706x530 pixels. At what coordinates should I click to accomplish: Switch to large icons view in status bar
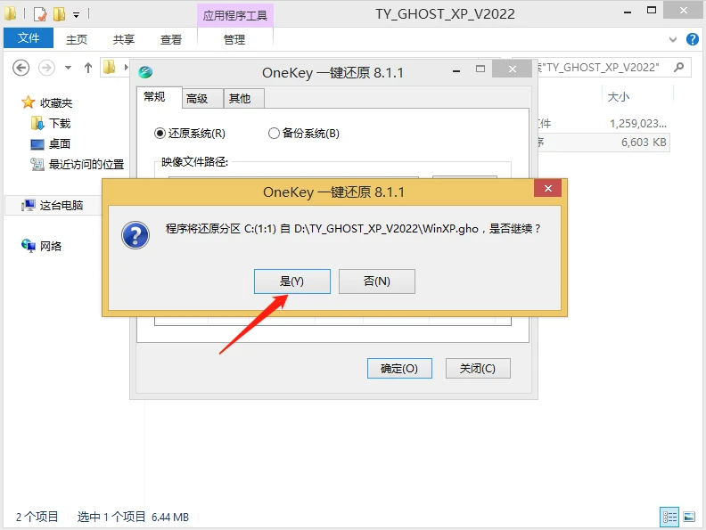point(689,517)
